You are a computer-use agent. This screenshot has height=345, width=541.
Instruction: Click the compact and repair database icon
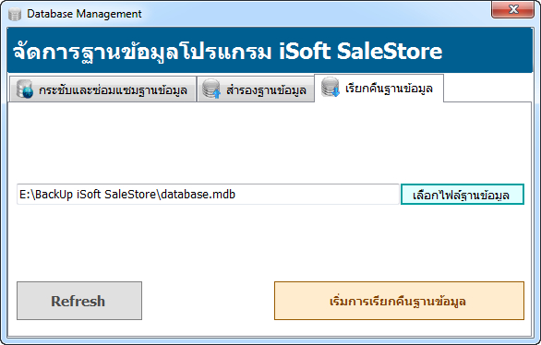pos(25,89)
